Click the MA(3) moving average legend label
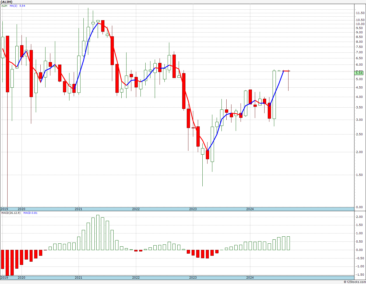 14,6
